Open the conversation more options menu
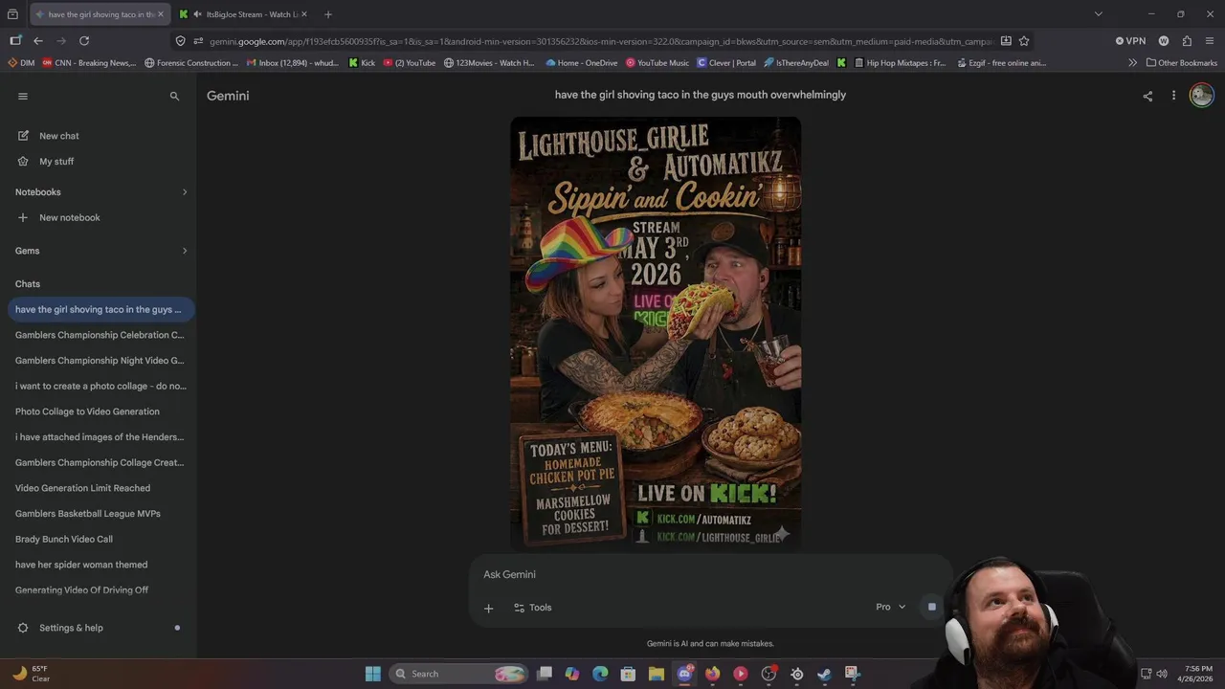 click(1173, 96)
